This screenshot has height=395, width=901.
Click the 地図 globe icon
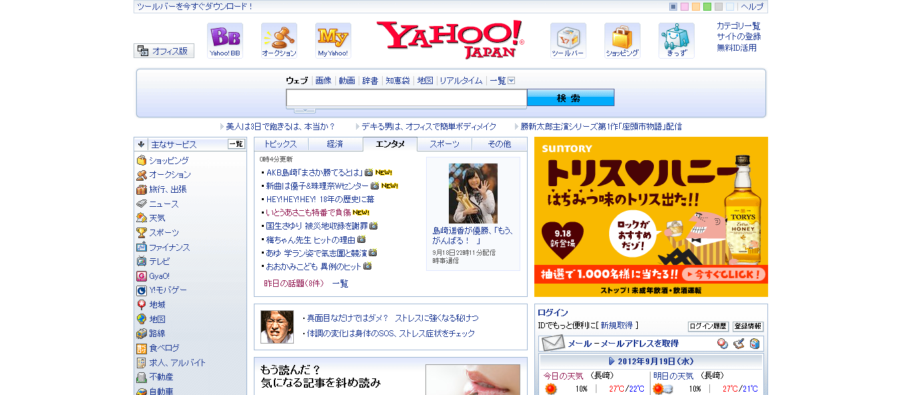142,319
